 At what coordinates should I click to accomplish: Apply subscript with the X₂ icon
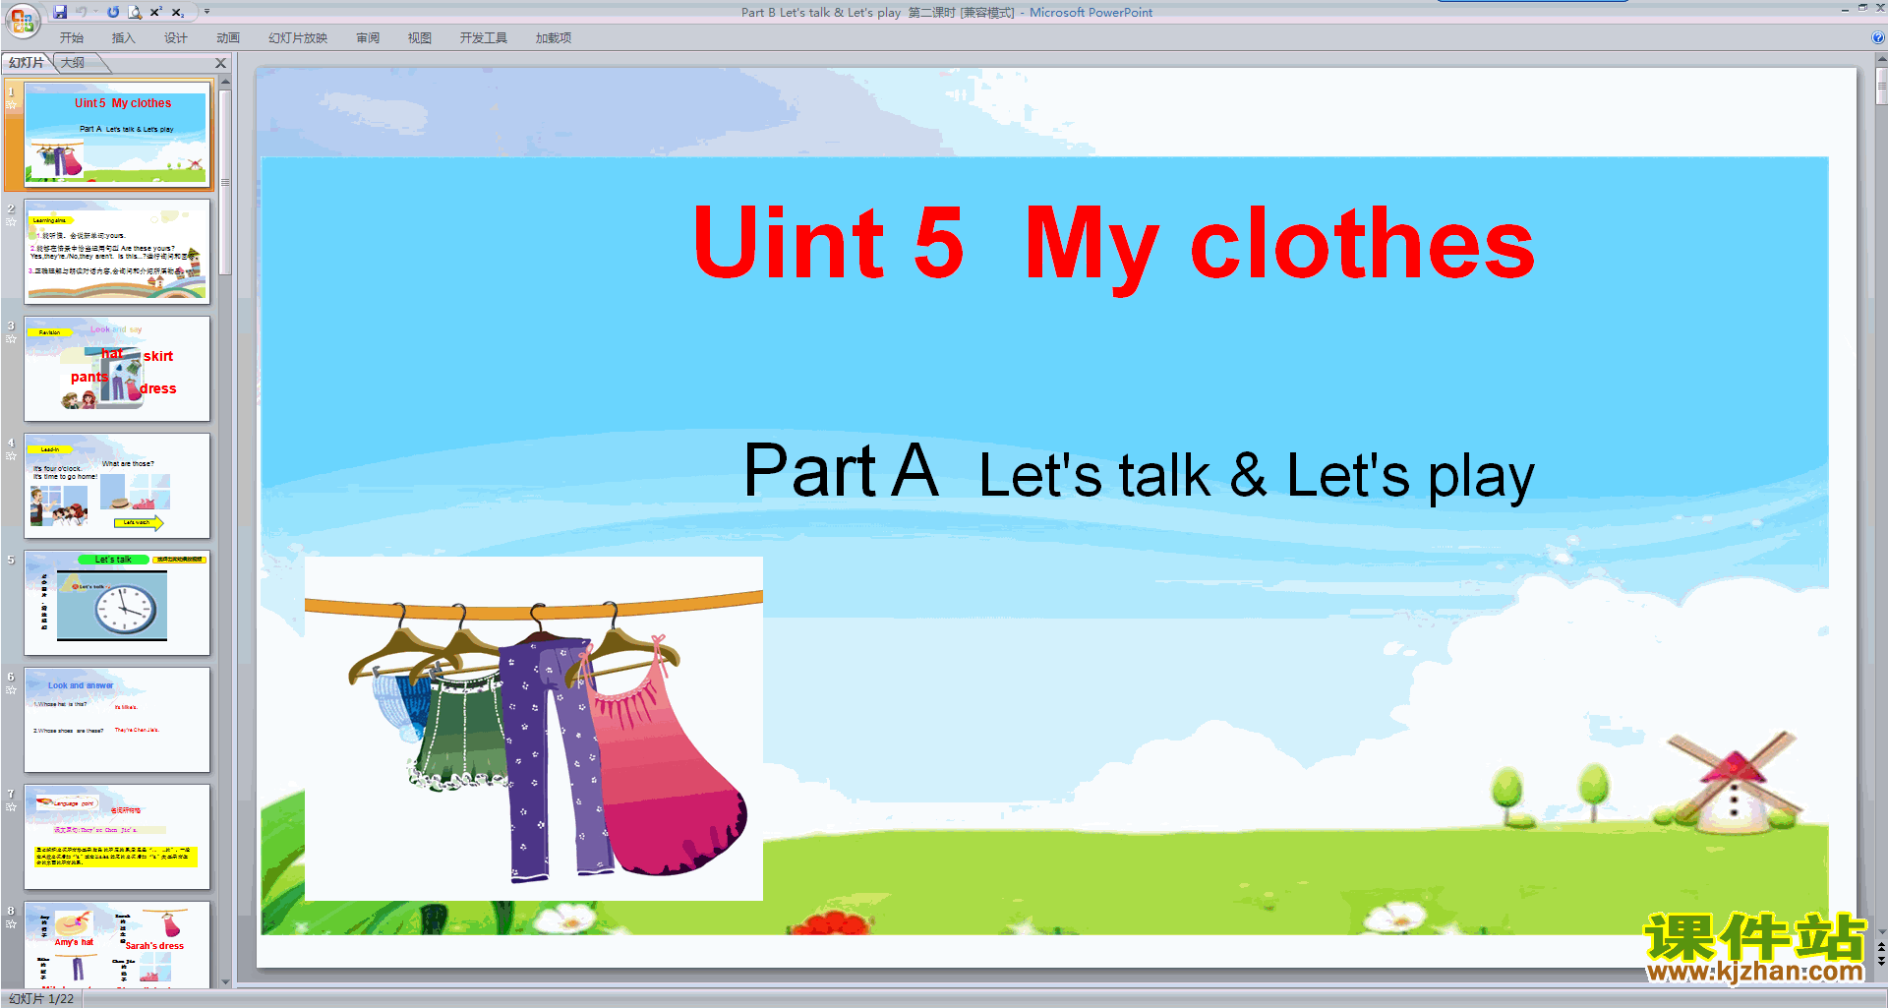point(178,12)
